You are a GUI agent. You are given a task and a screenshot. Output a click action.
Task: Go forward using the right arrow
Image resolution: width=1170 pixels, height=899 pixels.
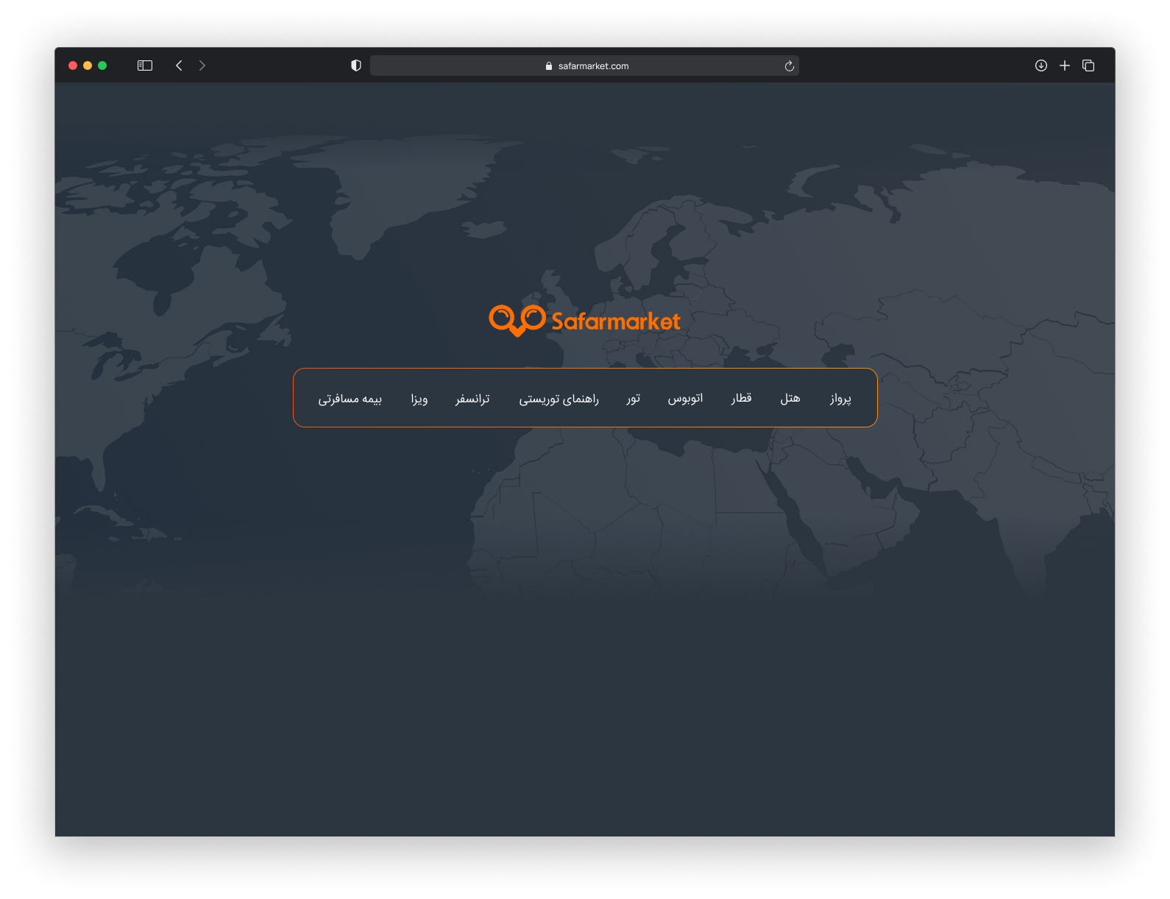[202, 65]
